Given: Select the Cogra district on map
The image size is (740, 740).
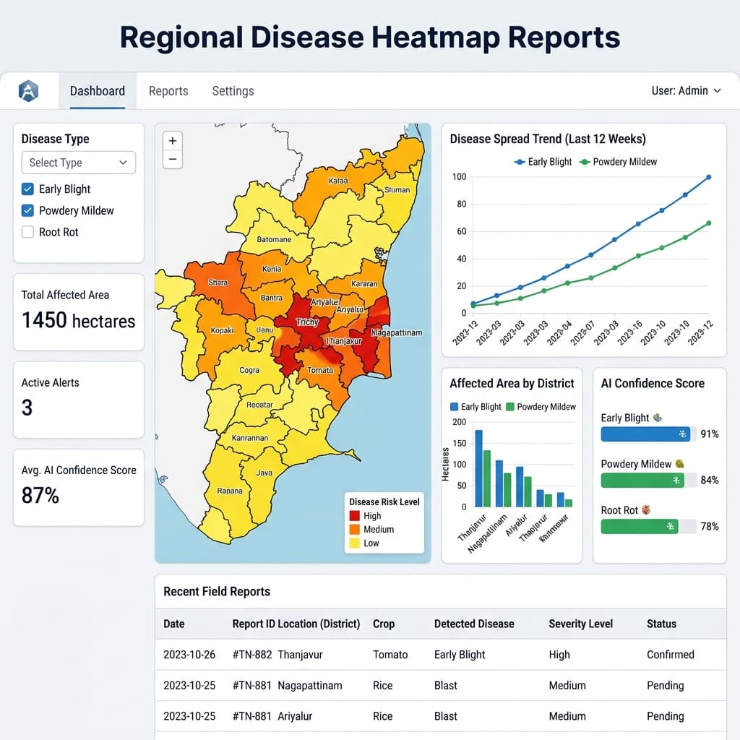Looking at the screenshot, I should tap(249, 370).
